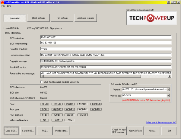
Task: Switch to the Information tab
Action: pos(15,18)
